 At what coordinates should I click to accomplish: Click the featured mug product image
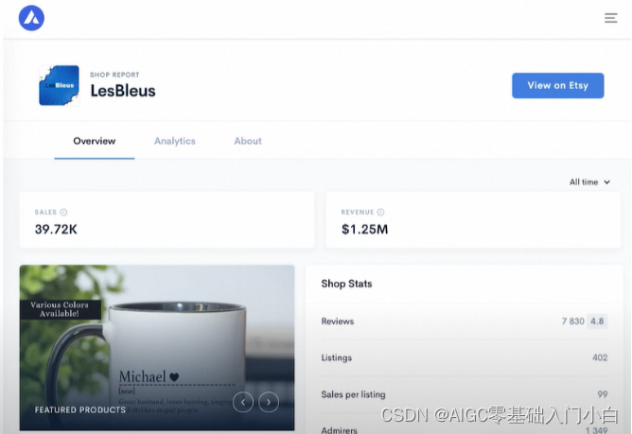click(x=157, y=348)
